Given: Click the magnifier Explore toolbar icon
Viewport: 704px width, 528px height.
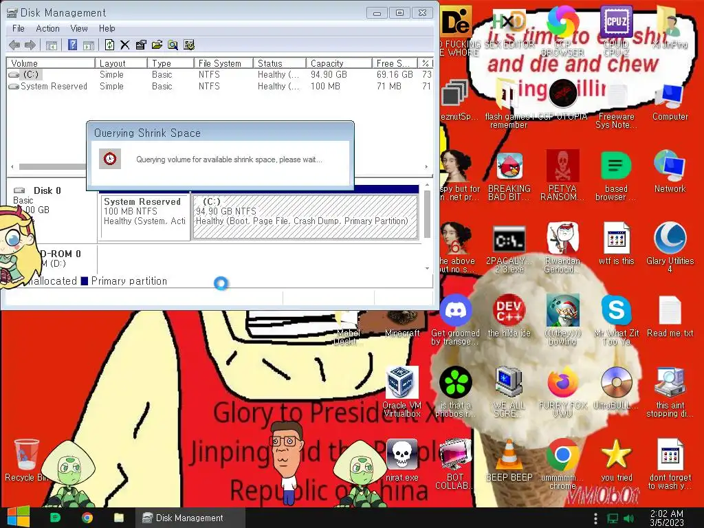Looking at the screenshot, I should (173, 45).
